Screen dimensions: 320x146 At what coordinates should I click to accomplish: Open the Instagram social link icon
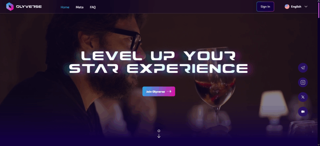(x=303, y=82)
